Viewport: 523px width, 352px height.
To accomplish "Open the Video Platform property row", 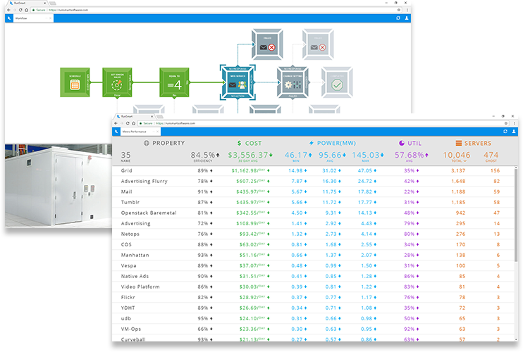I will click(x=313, y=287).
